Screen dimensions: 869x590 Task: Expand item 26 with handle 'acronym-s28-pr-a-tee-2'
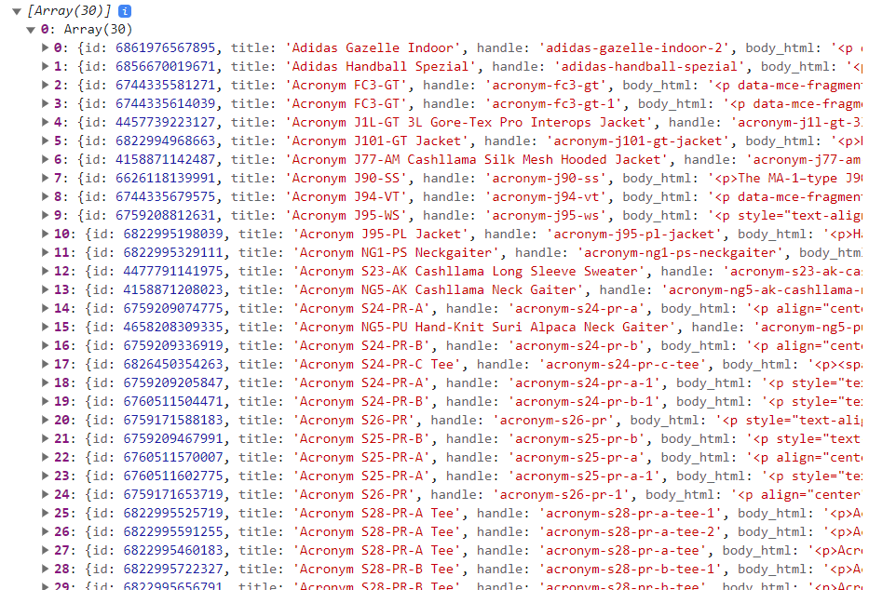(x=46, y=532)
